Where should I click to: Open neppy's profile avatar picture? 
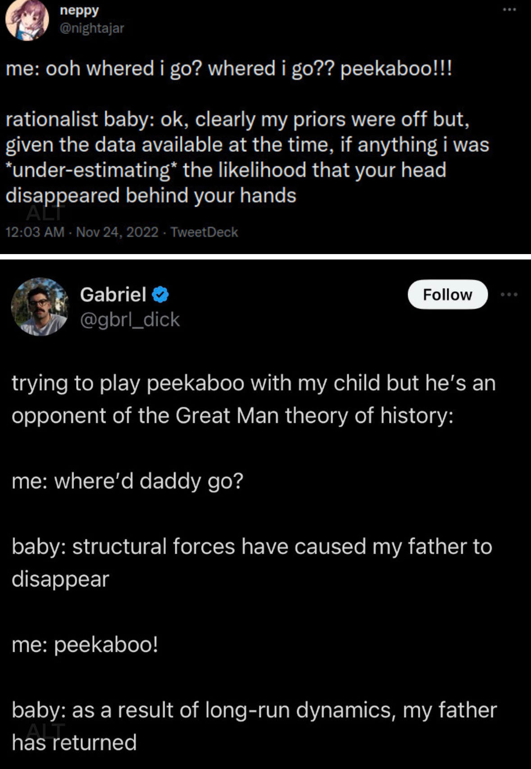pyautogui.click(x=27, y=20)
